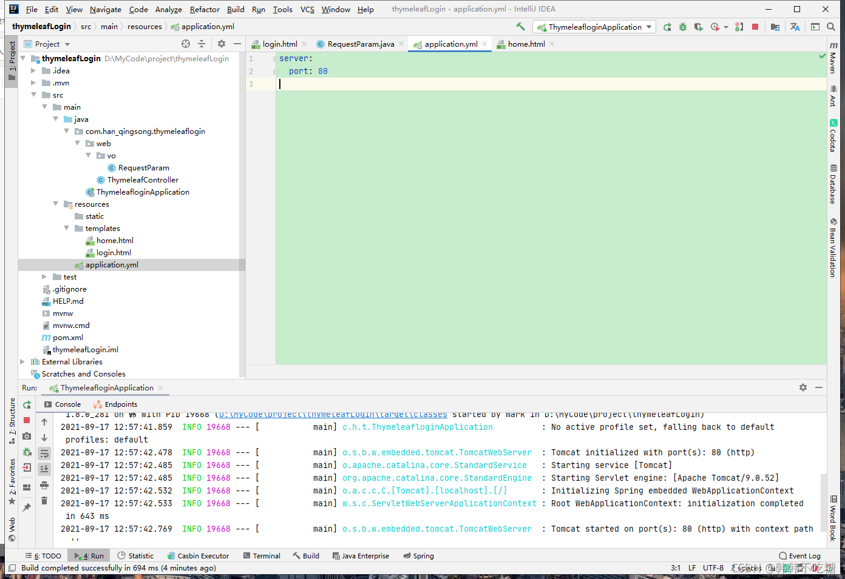Click the UTF-8 encoding in status bar

pyautogui.click(x=713, y=568)
